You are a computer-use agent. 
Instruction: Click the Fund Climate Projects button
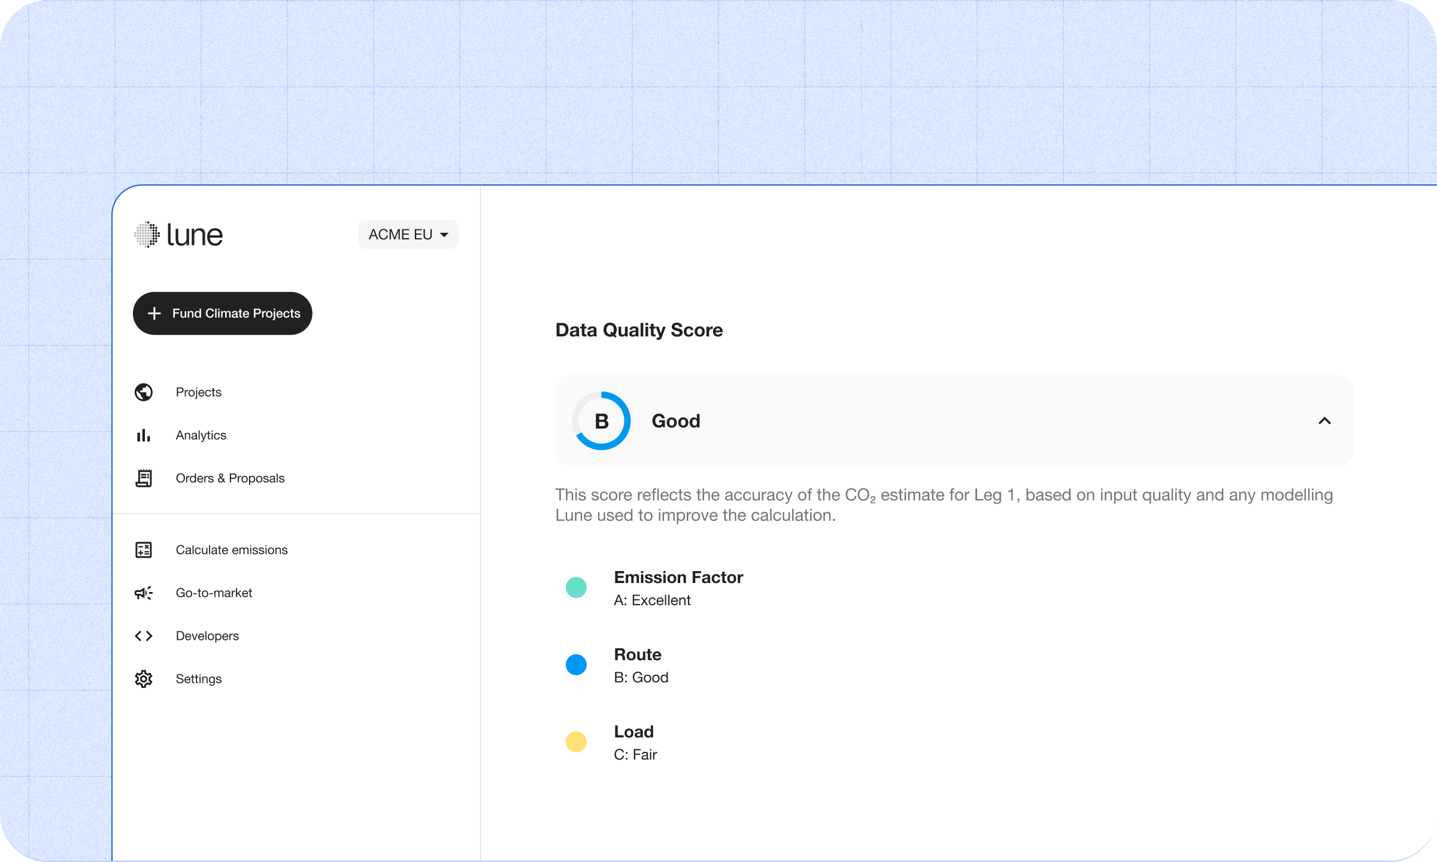coord(222,313)
